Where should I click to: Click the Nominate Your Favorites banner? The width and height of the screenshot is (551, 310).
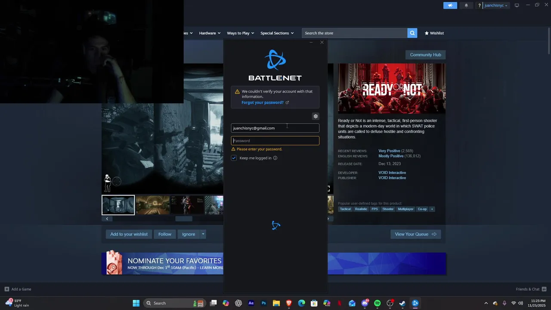274,263
